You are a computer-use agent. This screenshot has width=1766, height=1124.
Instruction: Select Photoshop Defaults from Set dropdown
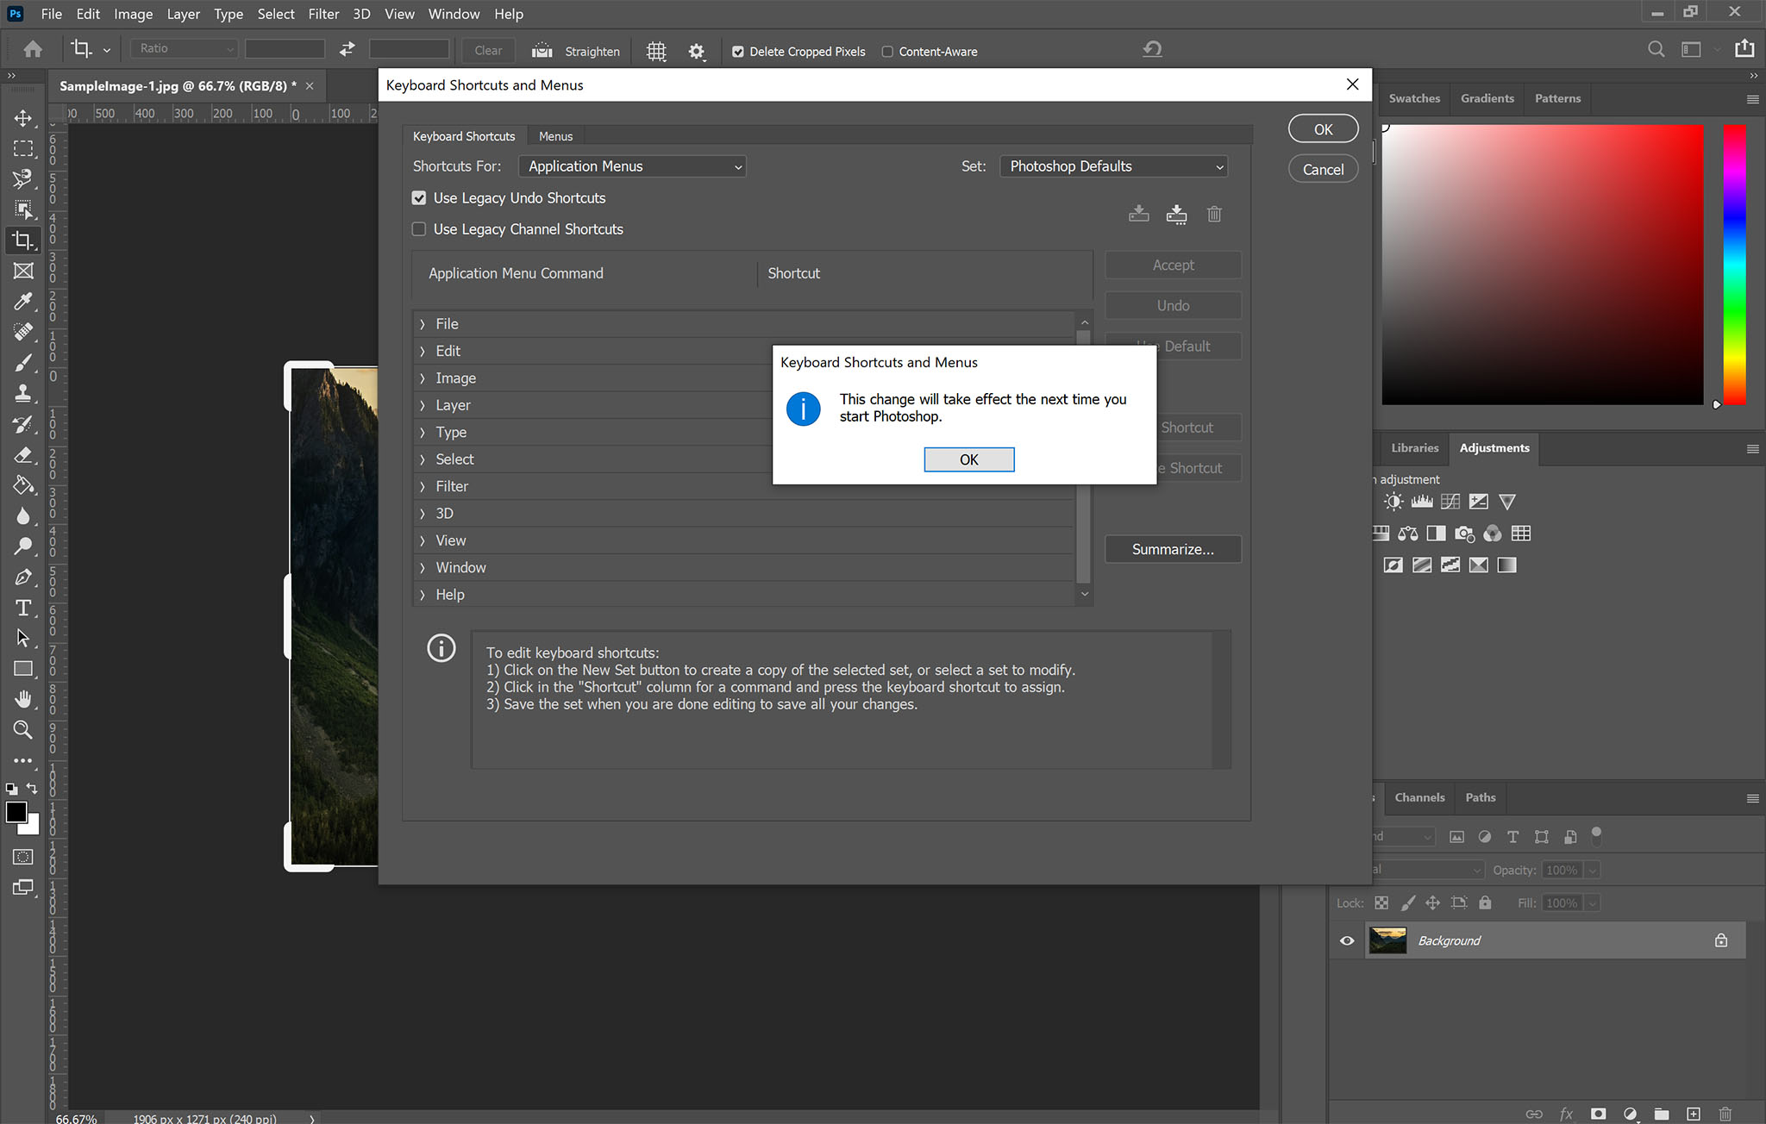1110,165
